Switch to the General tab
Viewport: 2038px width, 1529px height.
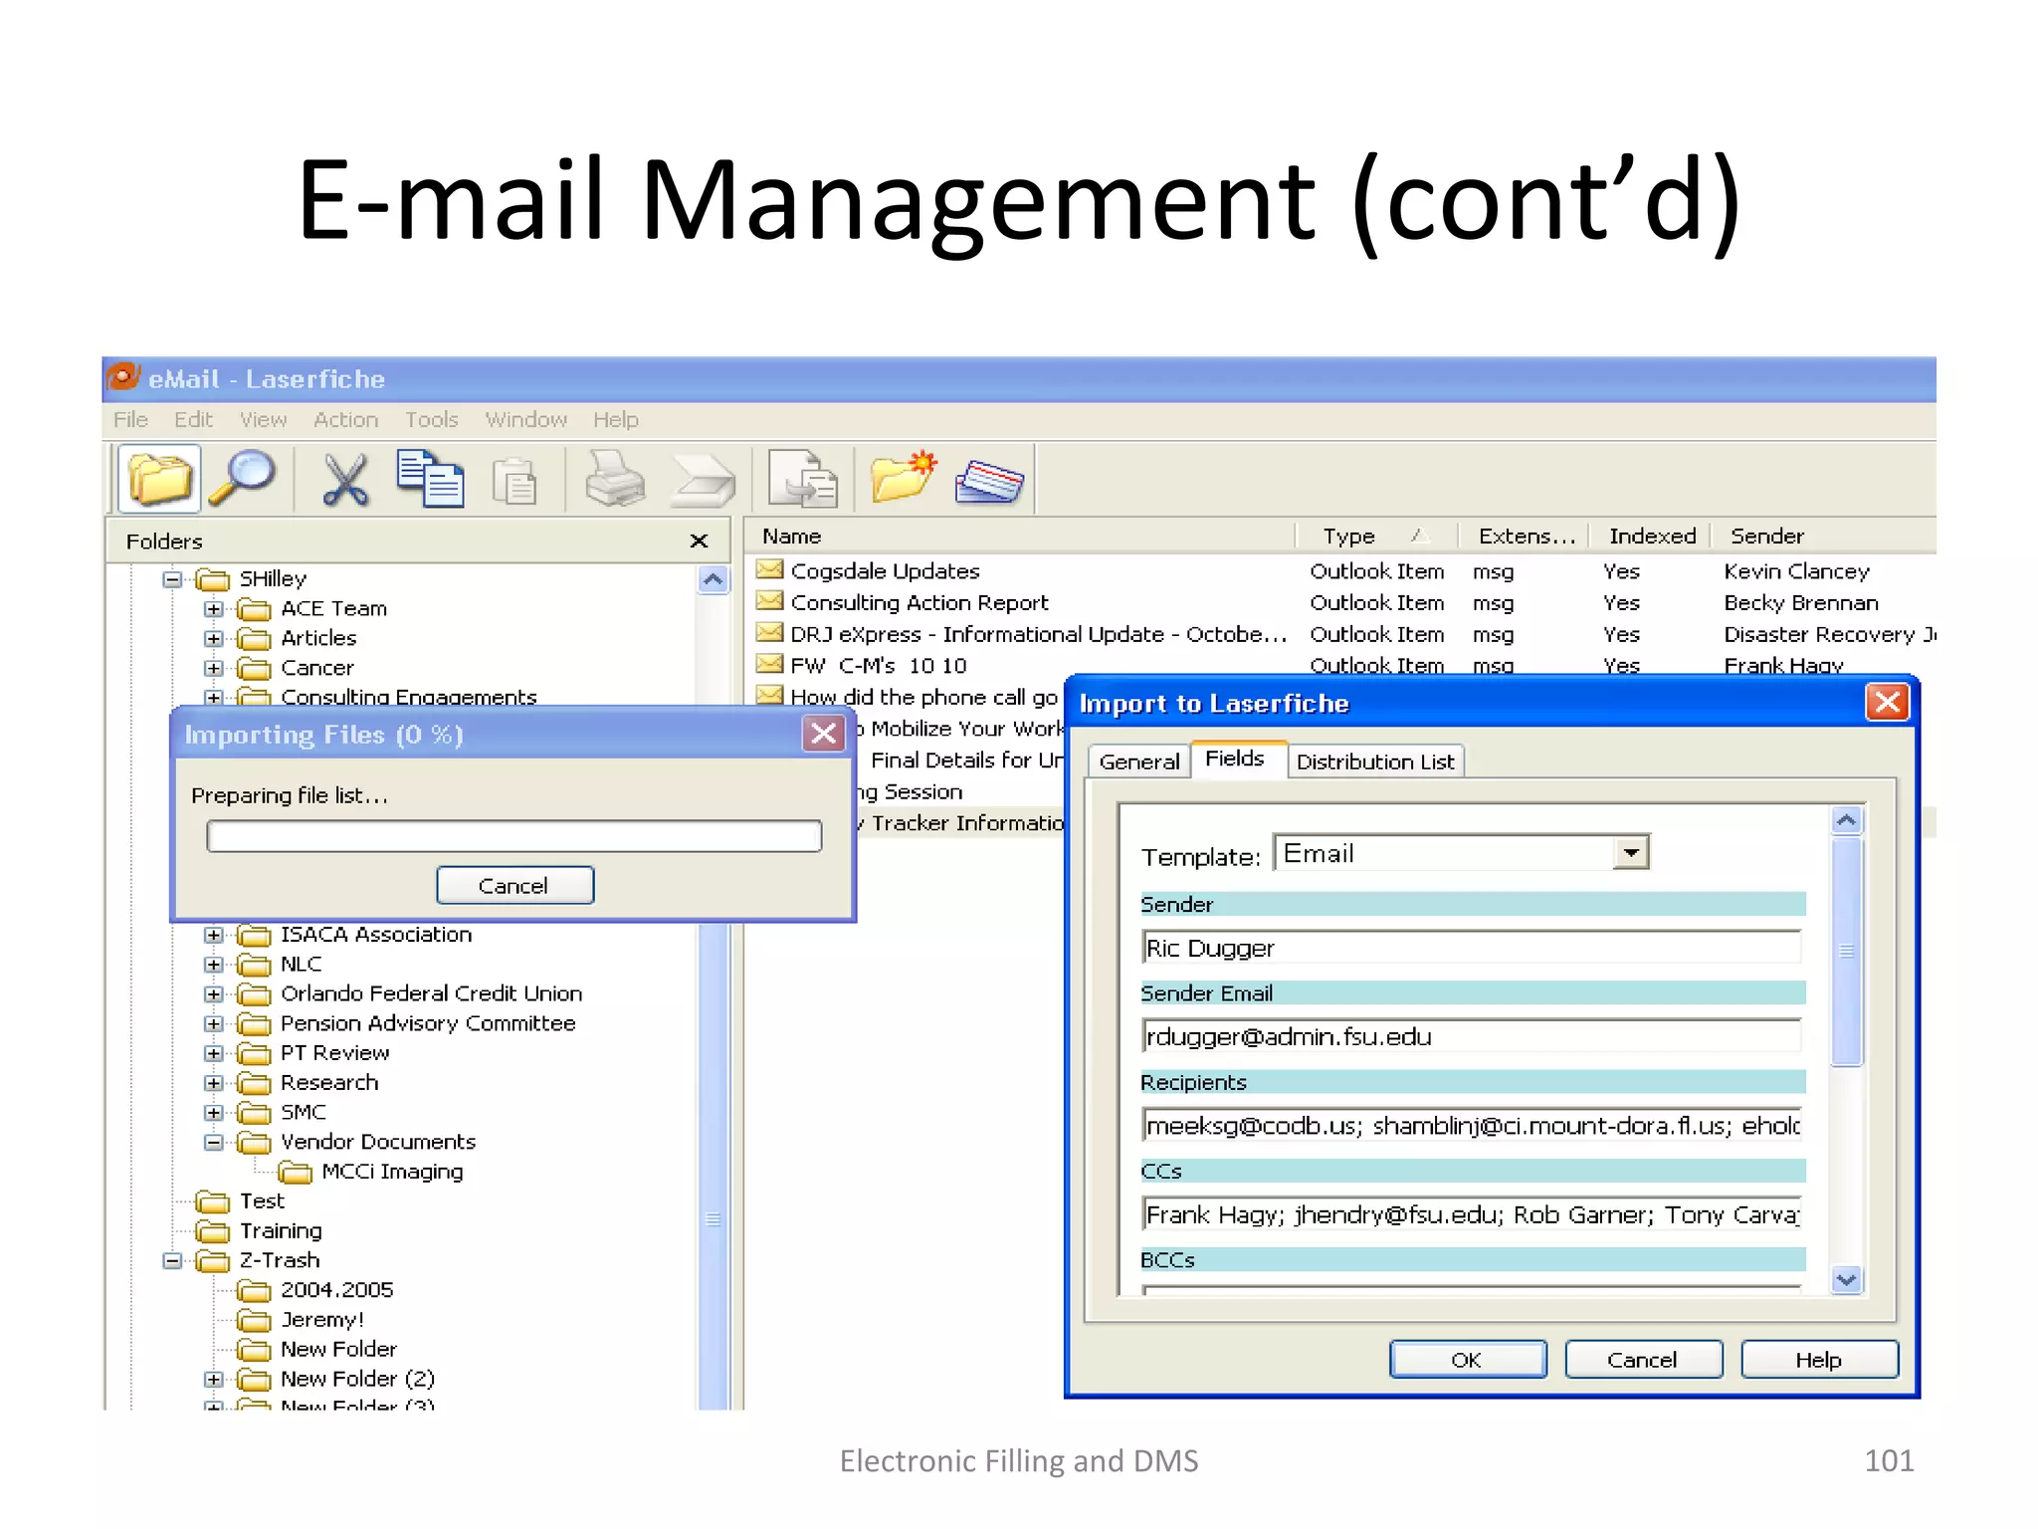pos(1138,762)
